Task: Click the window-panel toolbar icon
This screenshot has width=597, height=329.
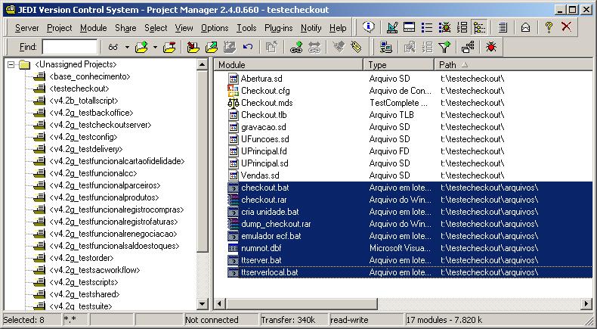Action: coord(410,27)
